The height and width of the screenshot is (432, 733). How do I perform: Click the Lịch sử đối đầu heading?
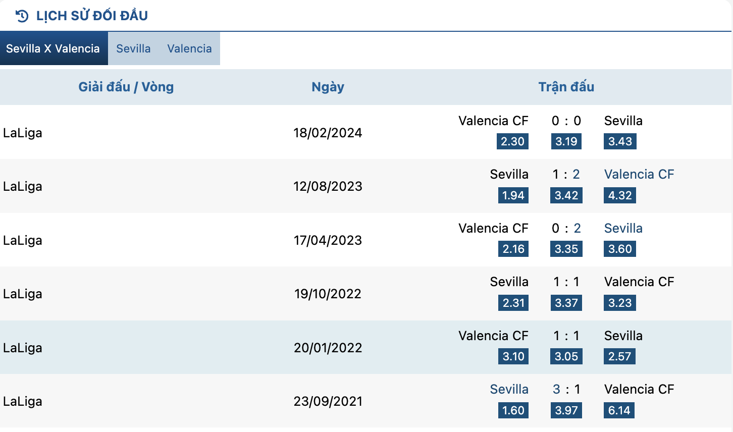point(92,16)
